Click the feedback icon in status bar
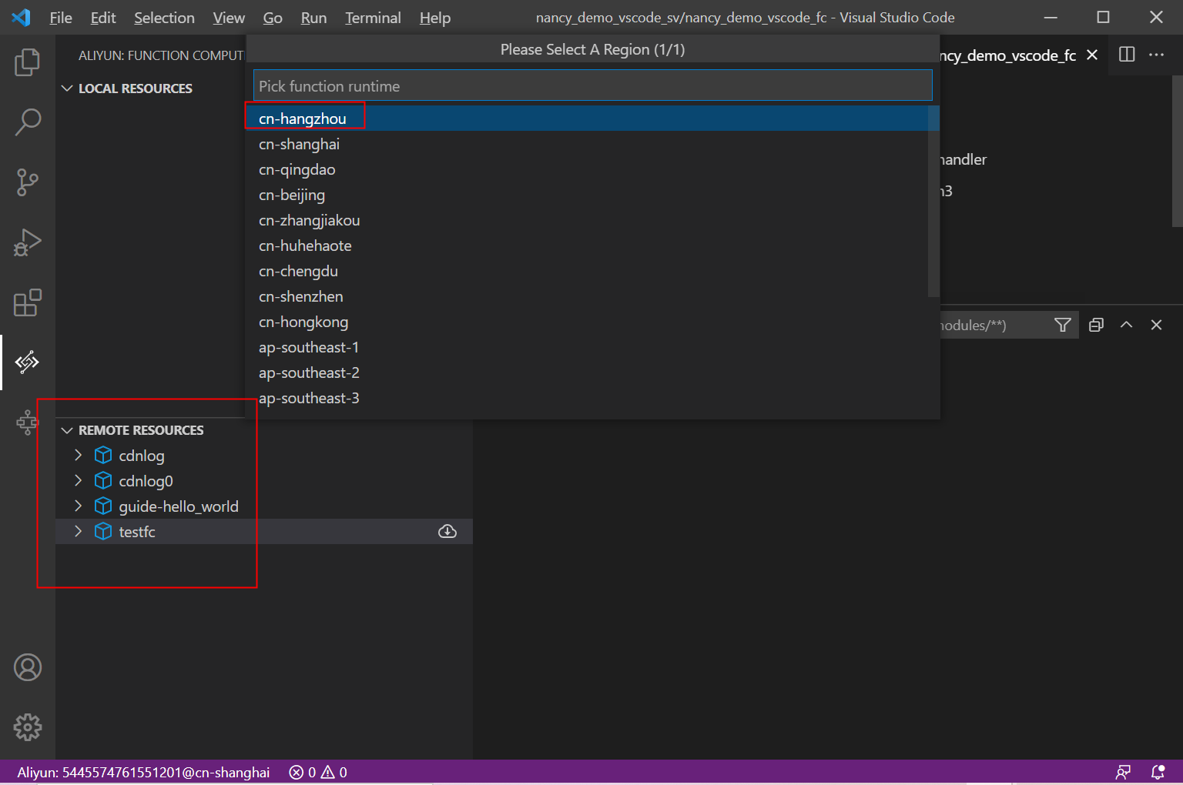Viewport: 1183px width, 785px height. click(1124, 772)
